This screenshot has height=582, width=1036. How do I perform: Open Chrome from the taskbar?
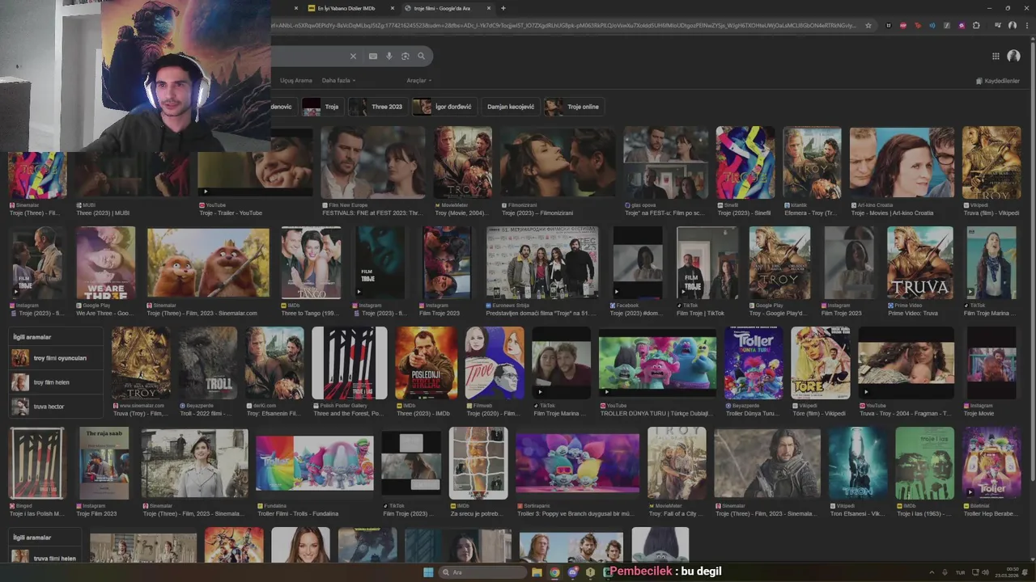pyautogui.click(x=554, y=572)
